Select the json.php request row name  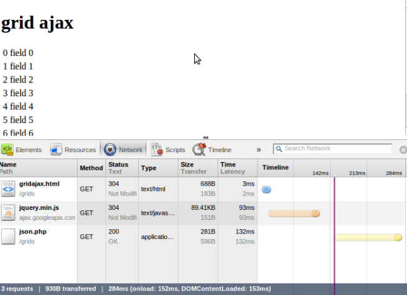coord(32,232)
